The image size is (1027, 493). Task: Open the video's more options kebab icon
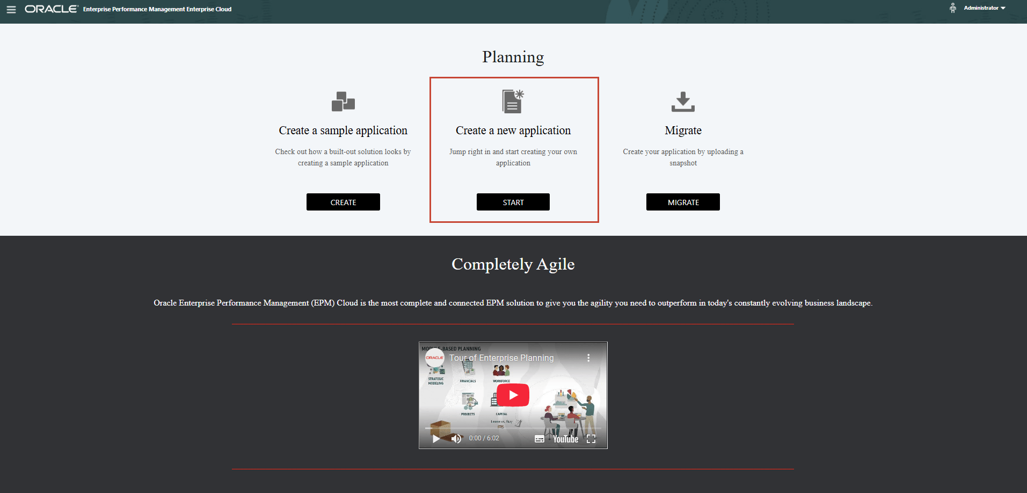click(588, 357)
